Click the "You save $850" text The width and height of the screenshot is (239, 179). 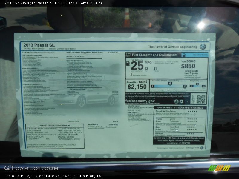pyautogui.click(x=188, y=64)
